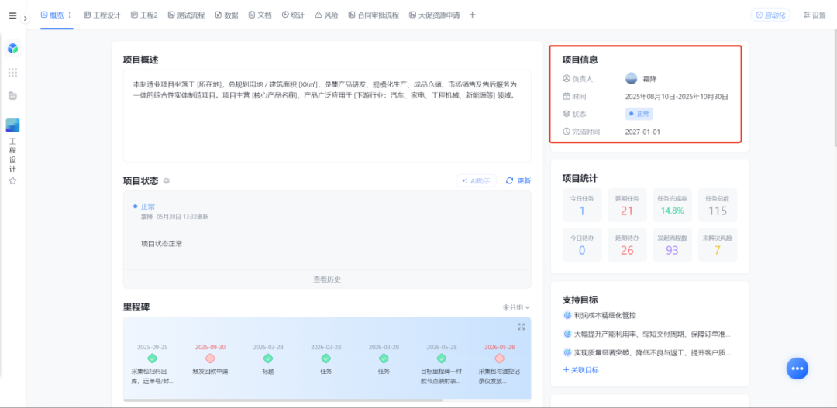Star the 工程设计 project as favorite
The height and width of the screenshot is (408, 837).
(13, 181)
